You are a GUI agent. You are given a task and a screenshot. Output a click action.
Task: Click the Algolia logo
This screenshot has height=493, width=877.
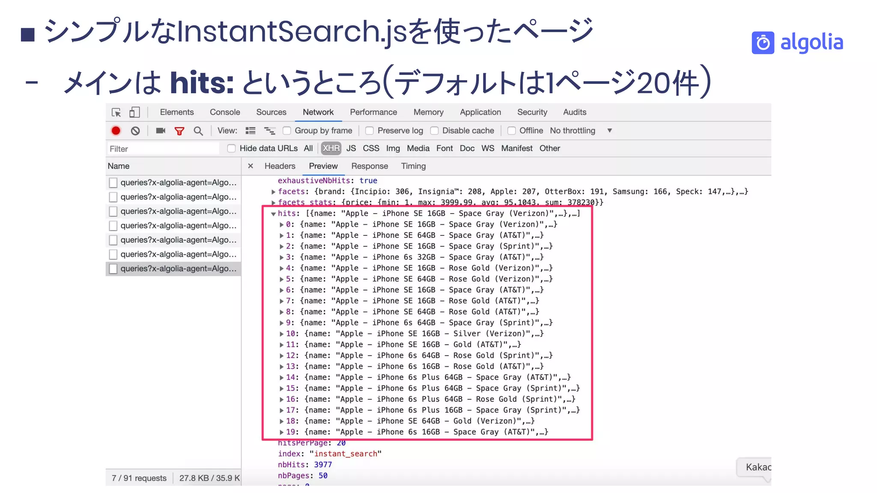pos(797,43)
